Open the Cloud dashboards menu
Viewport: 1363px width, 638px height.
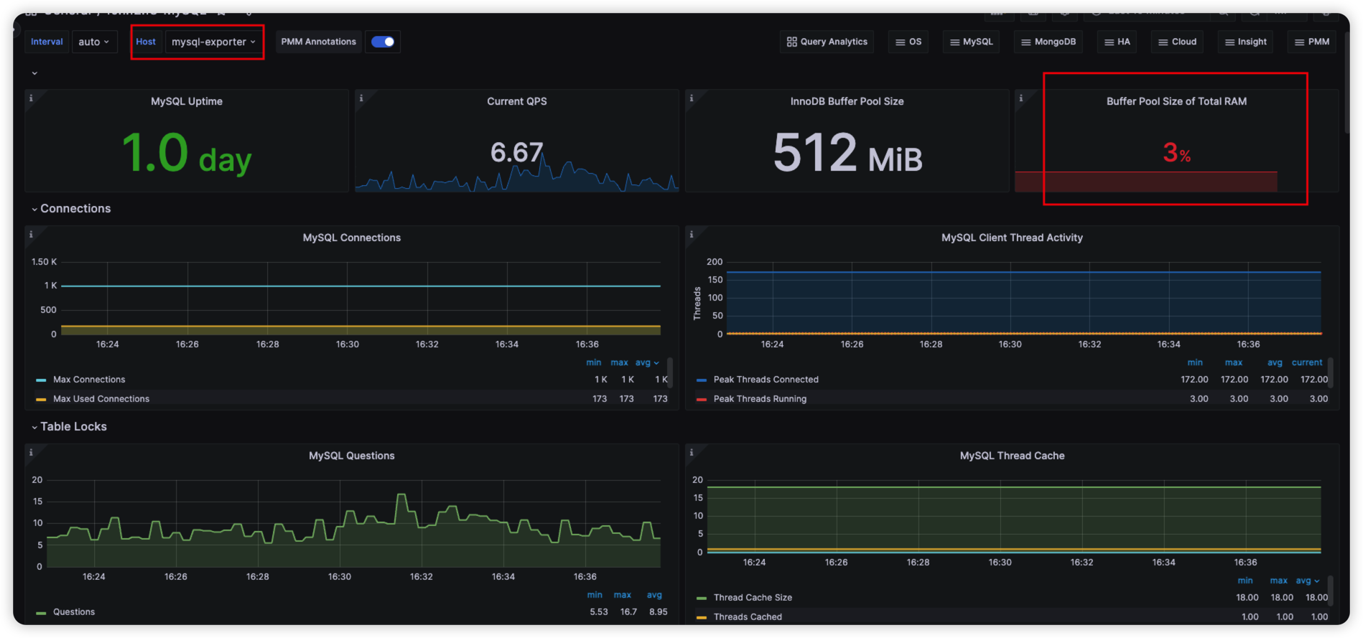(1178, 42)
